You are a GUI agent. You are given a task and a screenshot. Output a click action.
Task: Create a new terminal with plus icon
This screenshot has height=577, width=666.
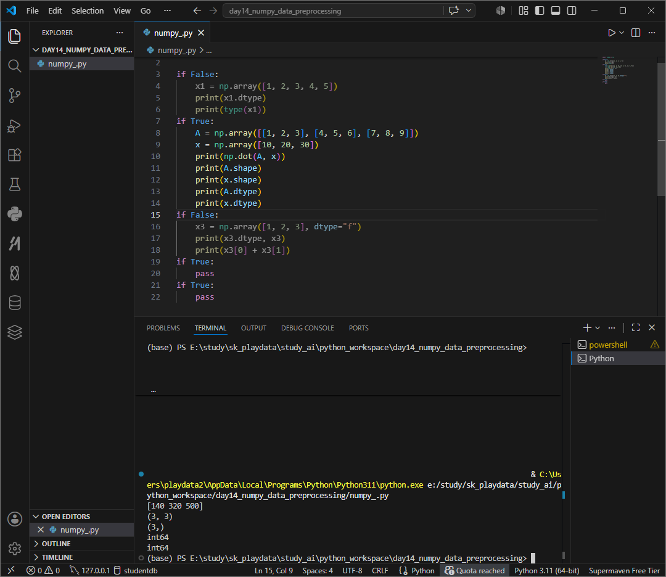pyautogui.click(x=587, y=327)
